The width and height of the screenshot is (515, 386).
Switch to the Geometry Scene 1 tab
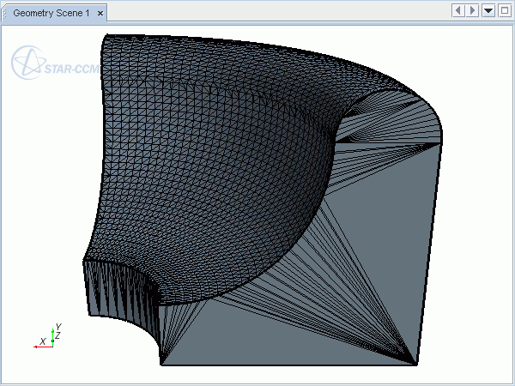tap(50, 13)
